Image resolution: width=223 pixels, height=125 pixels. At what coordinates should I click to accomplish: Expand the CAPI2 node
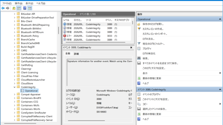pos(15,50)
